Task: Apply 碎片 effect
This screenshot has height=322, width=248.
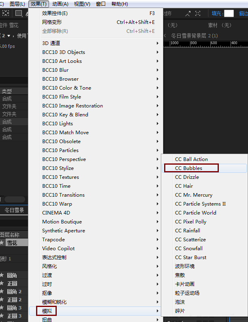Action: pyautogui.click(x=205, y=311)
